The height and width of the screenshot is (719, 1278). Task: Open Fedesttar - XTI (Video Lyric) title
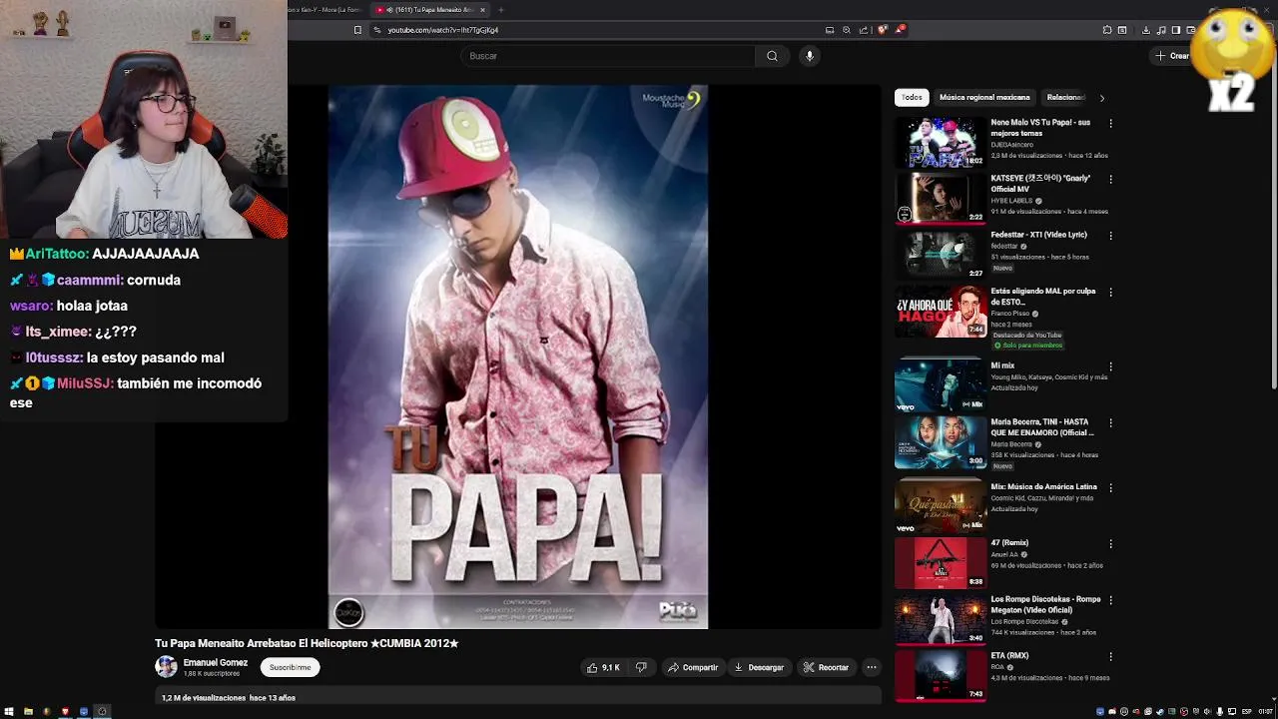[1038, 235]
